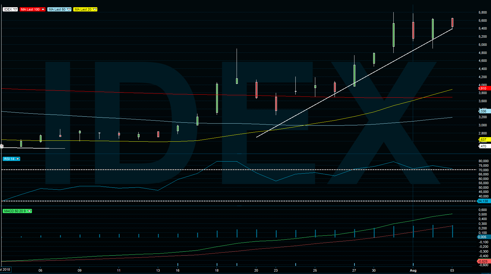
Task: Select the red -0,525 MACD signal label
Action: (x=484, y=261)
